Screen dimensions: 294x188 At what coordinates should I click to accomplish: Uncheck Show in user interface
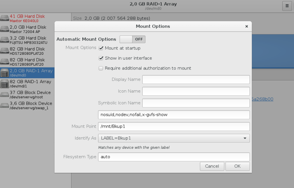[101, 58]
